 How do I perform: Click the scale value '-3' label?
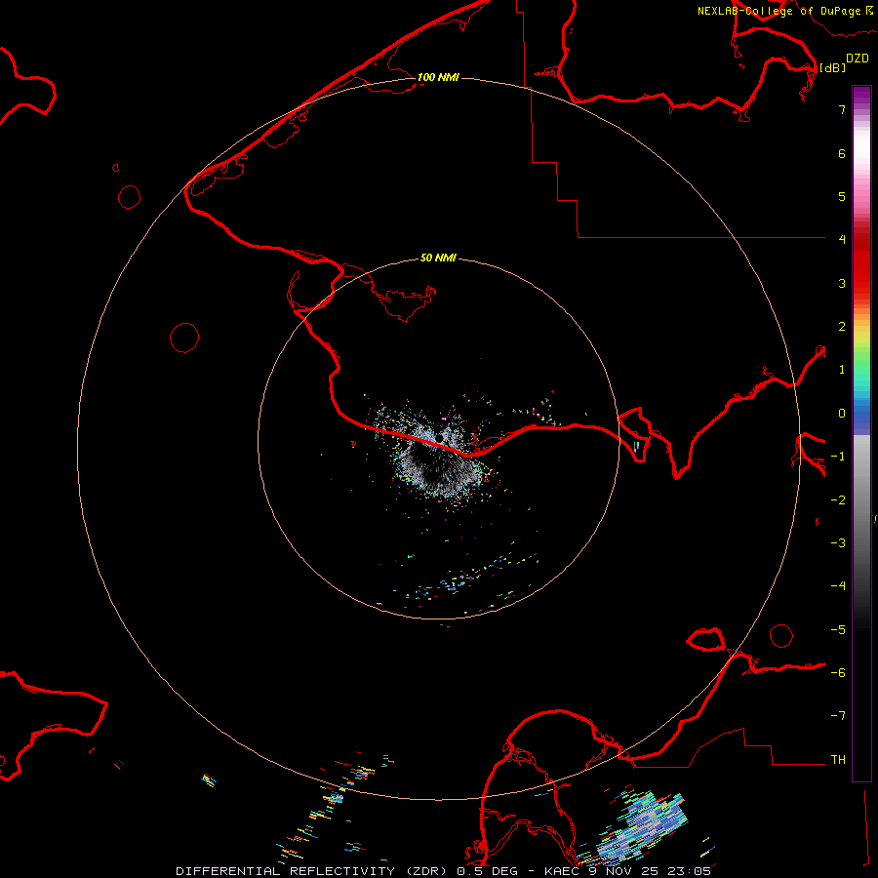(838, 543)
